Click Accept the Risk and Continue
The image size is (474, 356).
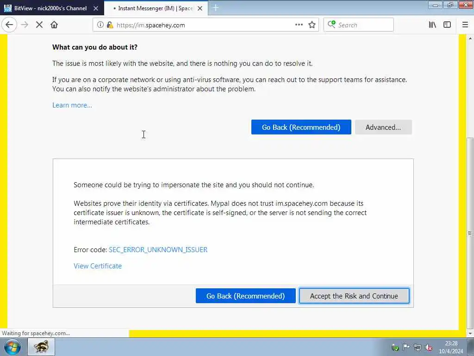click(x=354, y=296)
